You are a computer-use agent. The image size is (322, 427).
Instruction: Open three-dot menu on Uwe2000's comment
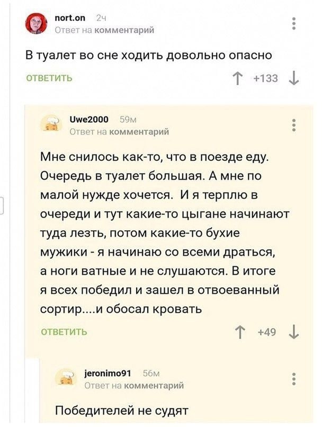tap(293, 125)
